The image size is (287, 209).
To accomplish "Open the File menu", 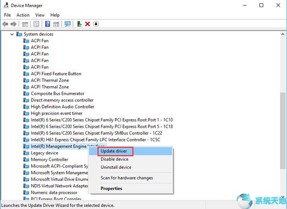I will coord(8,15).
